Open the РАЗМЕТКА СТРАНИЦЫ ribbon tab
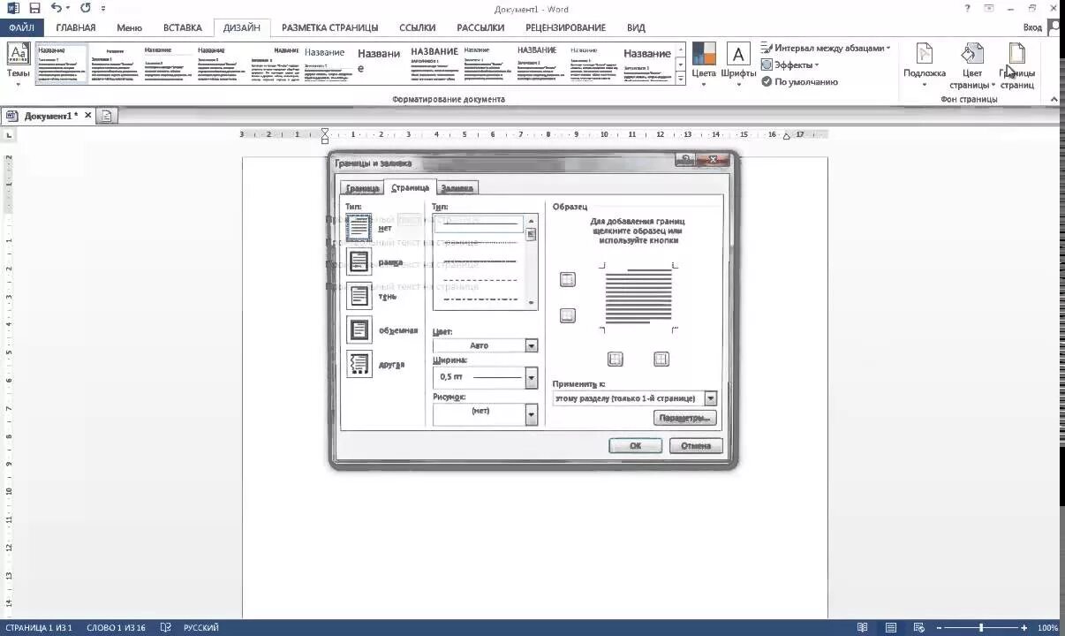This screenshot has height=636, width=1065. (x=329, y=27)
